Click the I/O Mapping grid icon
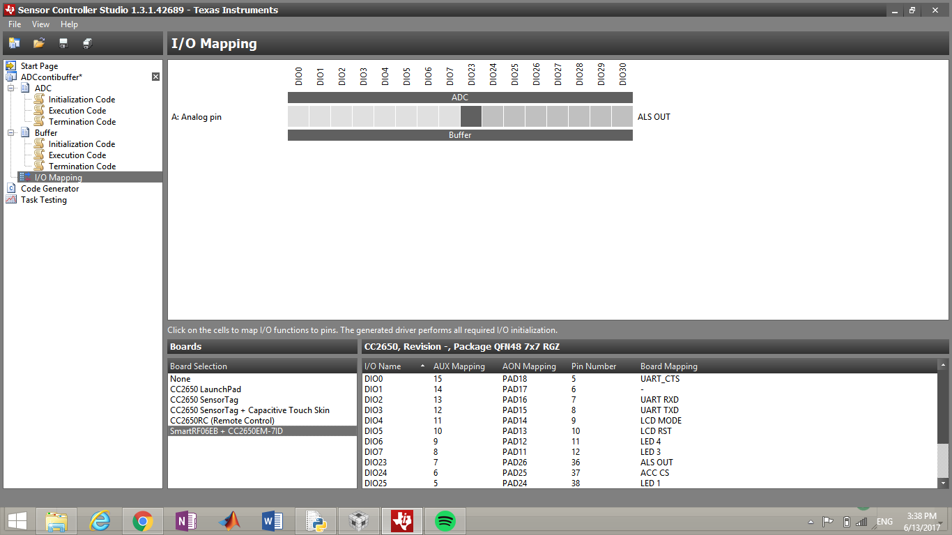 tap(25, 178)
